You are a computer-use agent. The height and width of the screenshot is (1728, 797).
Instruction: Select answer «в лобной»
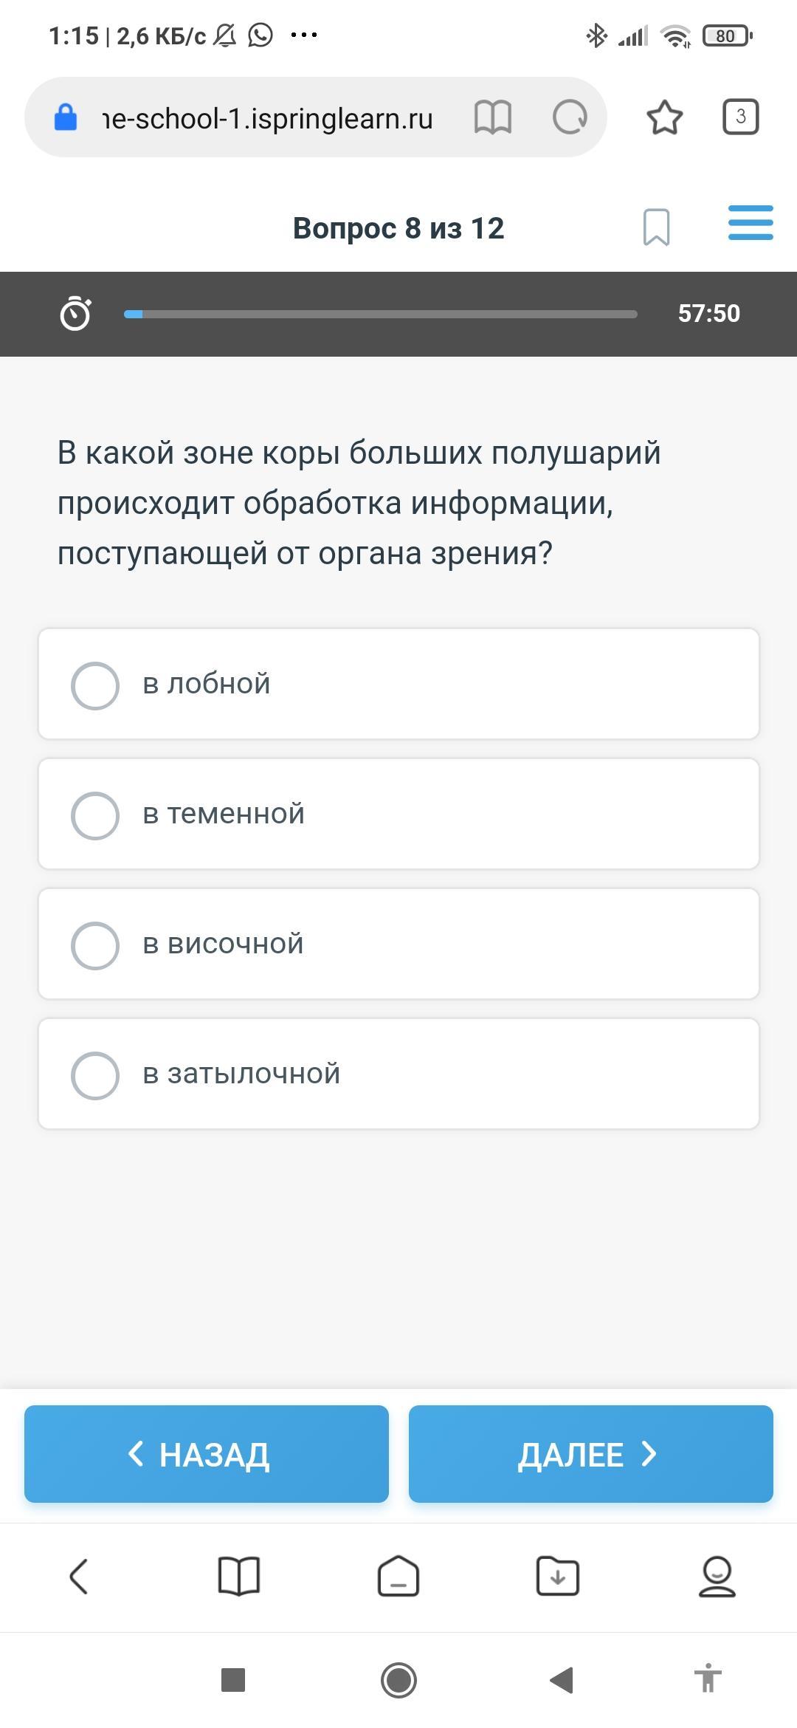coord(398,684)
